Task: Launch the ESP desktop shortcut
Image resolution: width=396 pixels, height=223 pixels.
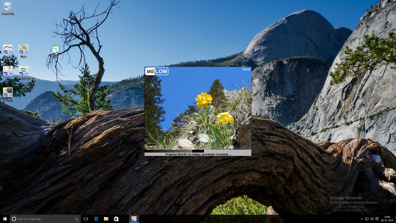Action: pos(8,71)
